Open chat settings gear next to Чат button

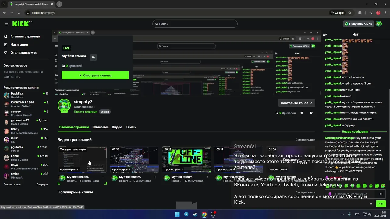point(371,203)
